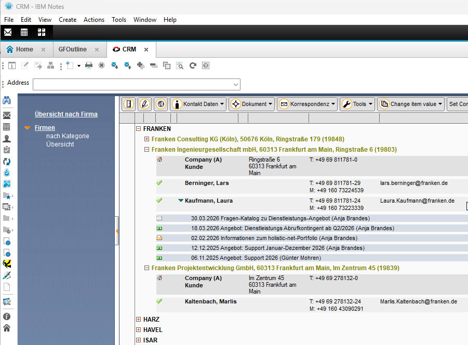Click the house icon at sidebar bottom
The height and width of the screenshot is (345, 468).
tap(7, 328)
